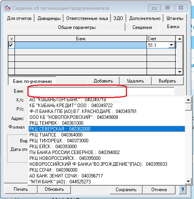The width and height of the screenshot is (194, 199).
Task: Click the Выбрать button
Action: click(167, 81)
